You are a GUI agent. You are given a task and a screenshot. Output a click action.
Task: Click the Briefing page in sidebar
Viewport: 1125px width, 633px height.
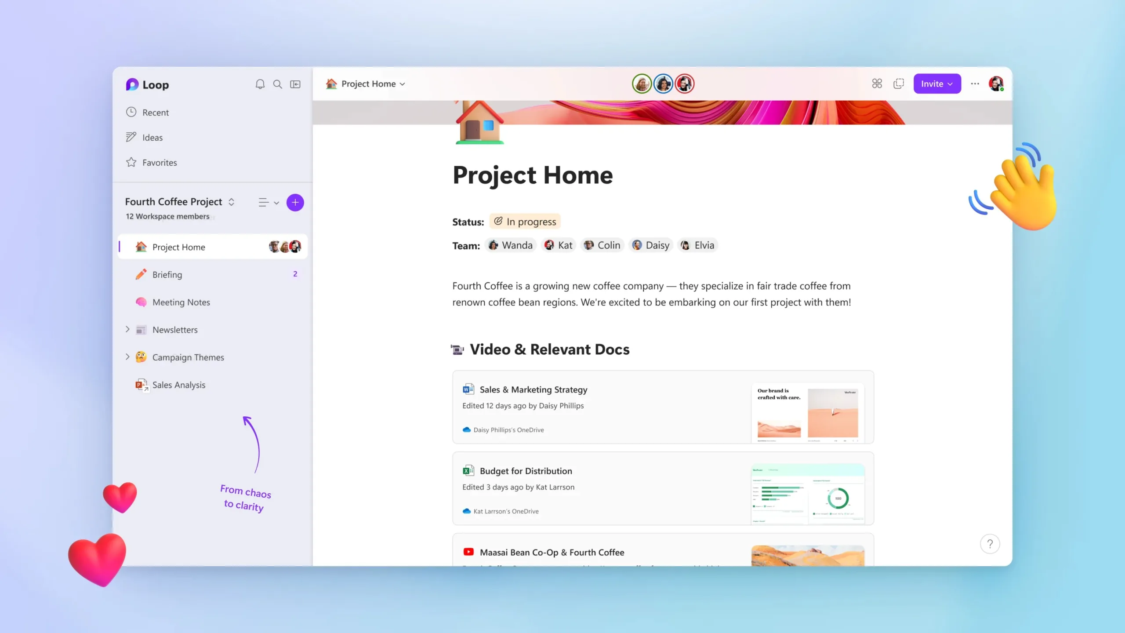click(x=167, y=273)
